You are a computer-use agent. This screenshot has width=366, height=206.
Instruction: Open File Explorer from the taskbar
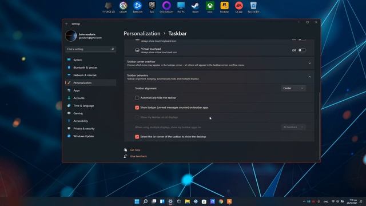tap(188, 201)
